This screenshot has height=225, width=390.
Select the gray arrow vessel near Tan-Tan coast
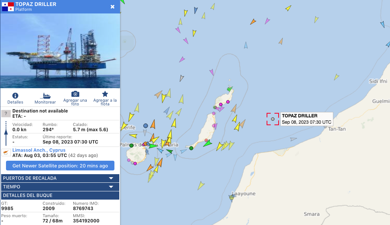[x=294, y=139]
